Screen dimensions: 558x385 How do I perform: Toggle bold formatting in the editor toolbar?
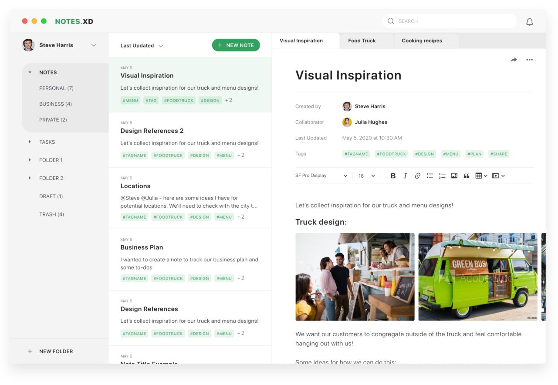coord(392,176)
